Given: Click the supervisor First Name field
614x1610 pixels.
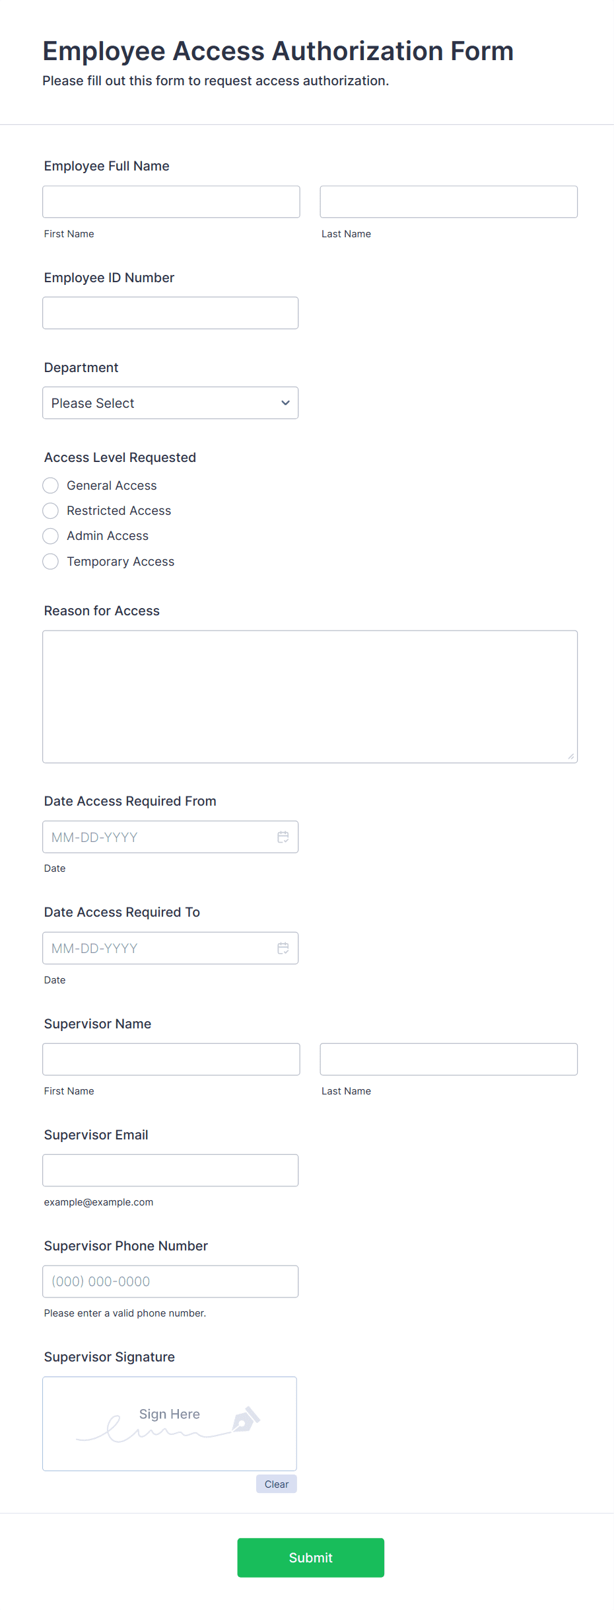Looking at the screenshot, I should pyautogui.click(x=170, y=1059).
